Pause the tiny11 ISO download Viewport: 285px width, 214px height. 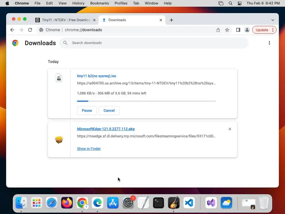pyautogui.click(x=87, y=110)
